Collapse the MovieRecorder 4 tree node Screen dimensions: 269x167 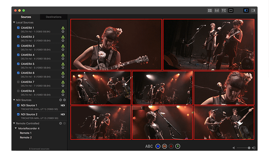[16, 128]
